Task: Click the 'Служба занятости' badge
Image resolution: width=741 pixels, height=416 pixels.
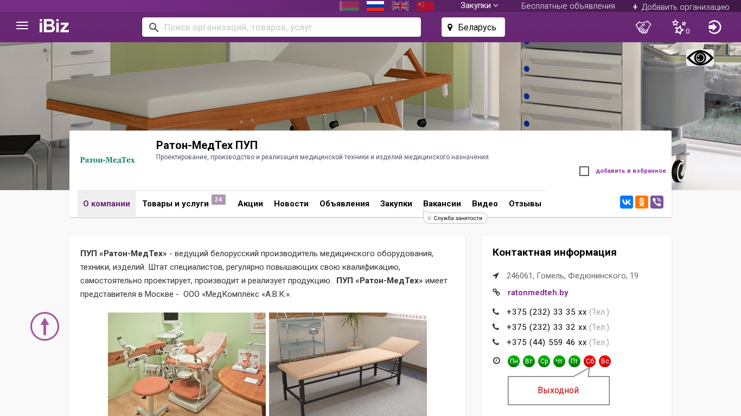Action: tap(456, 218)
